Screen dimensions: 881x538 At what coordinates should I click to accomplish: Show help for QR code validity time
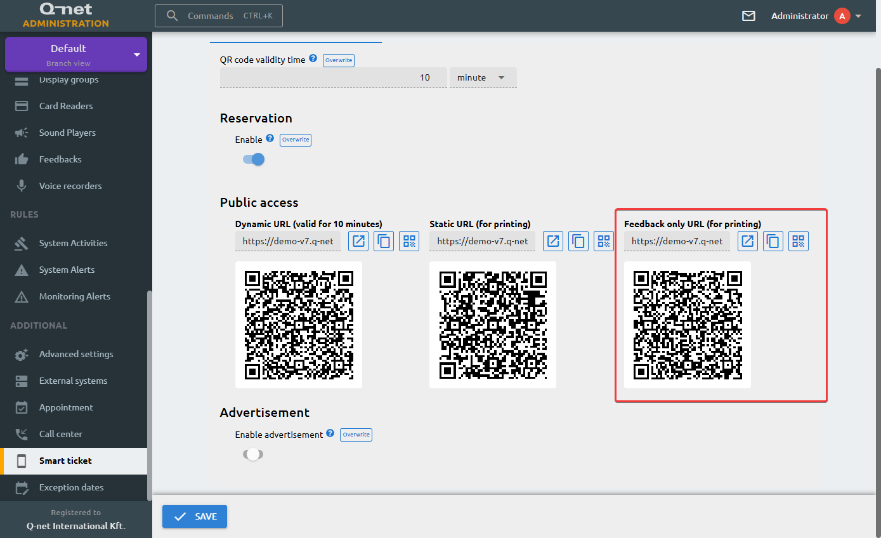tap(313, 59)
